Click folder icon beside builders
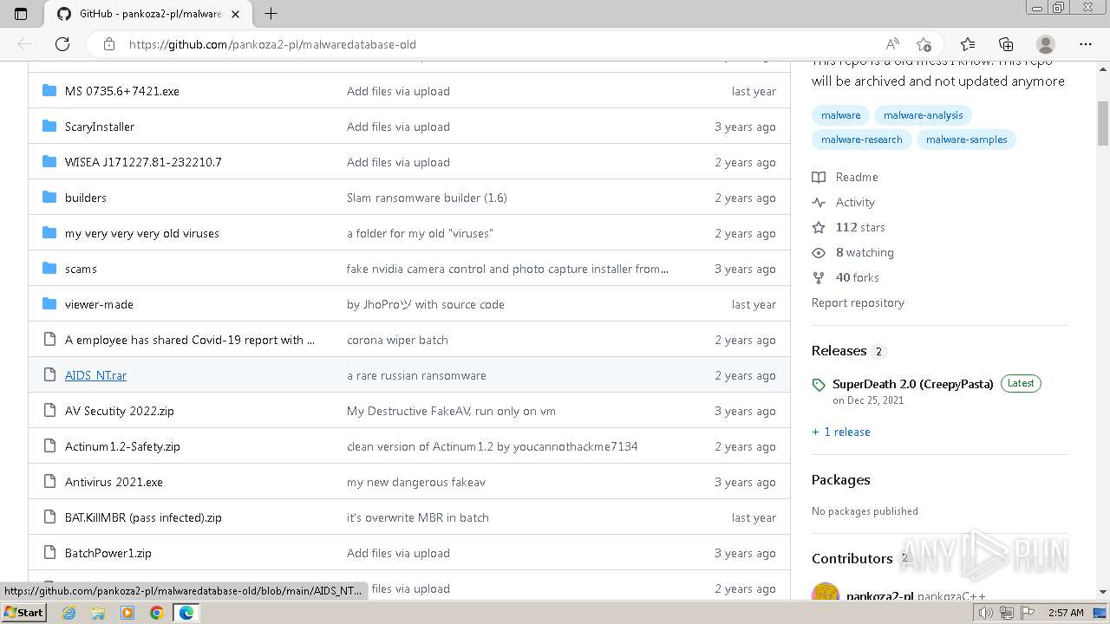 coord(49,198)
